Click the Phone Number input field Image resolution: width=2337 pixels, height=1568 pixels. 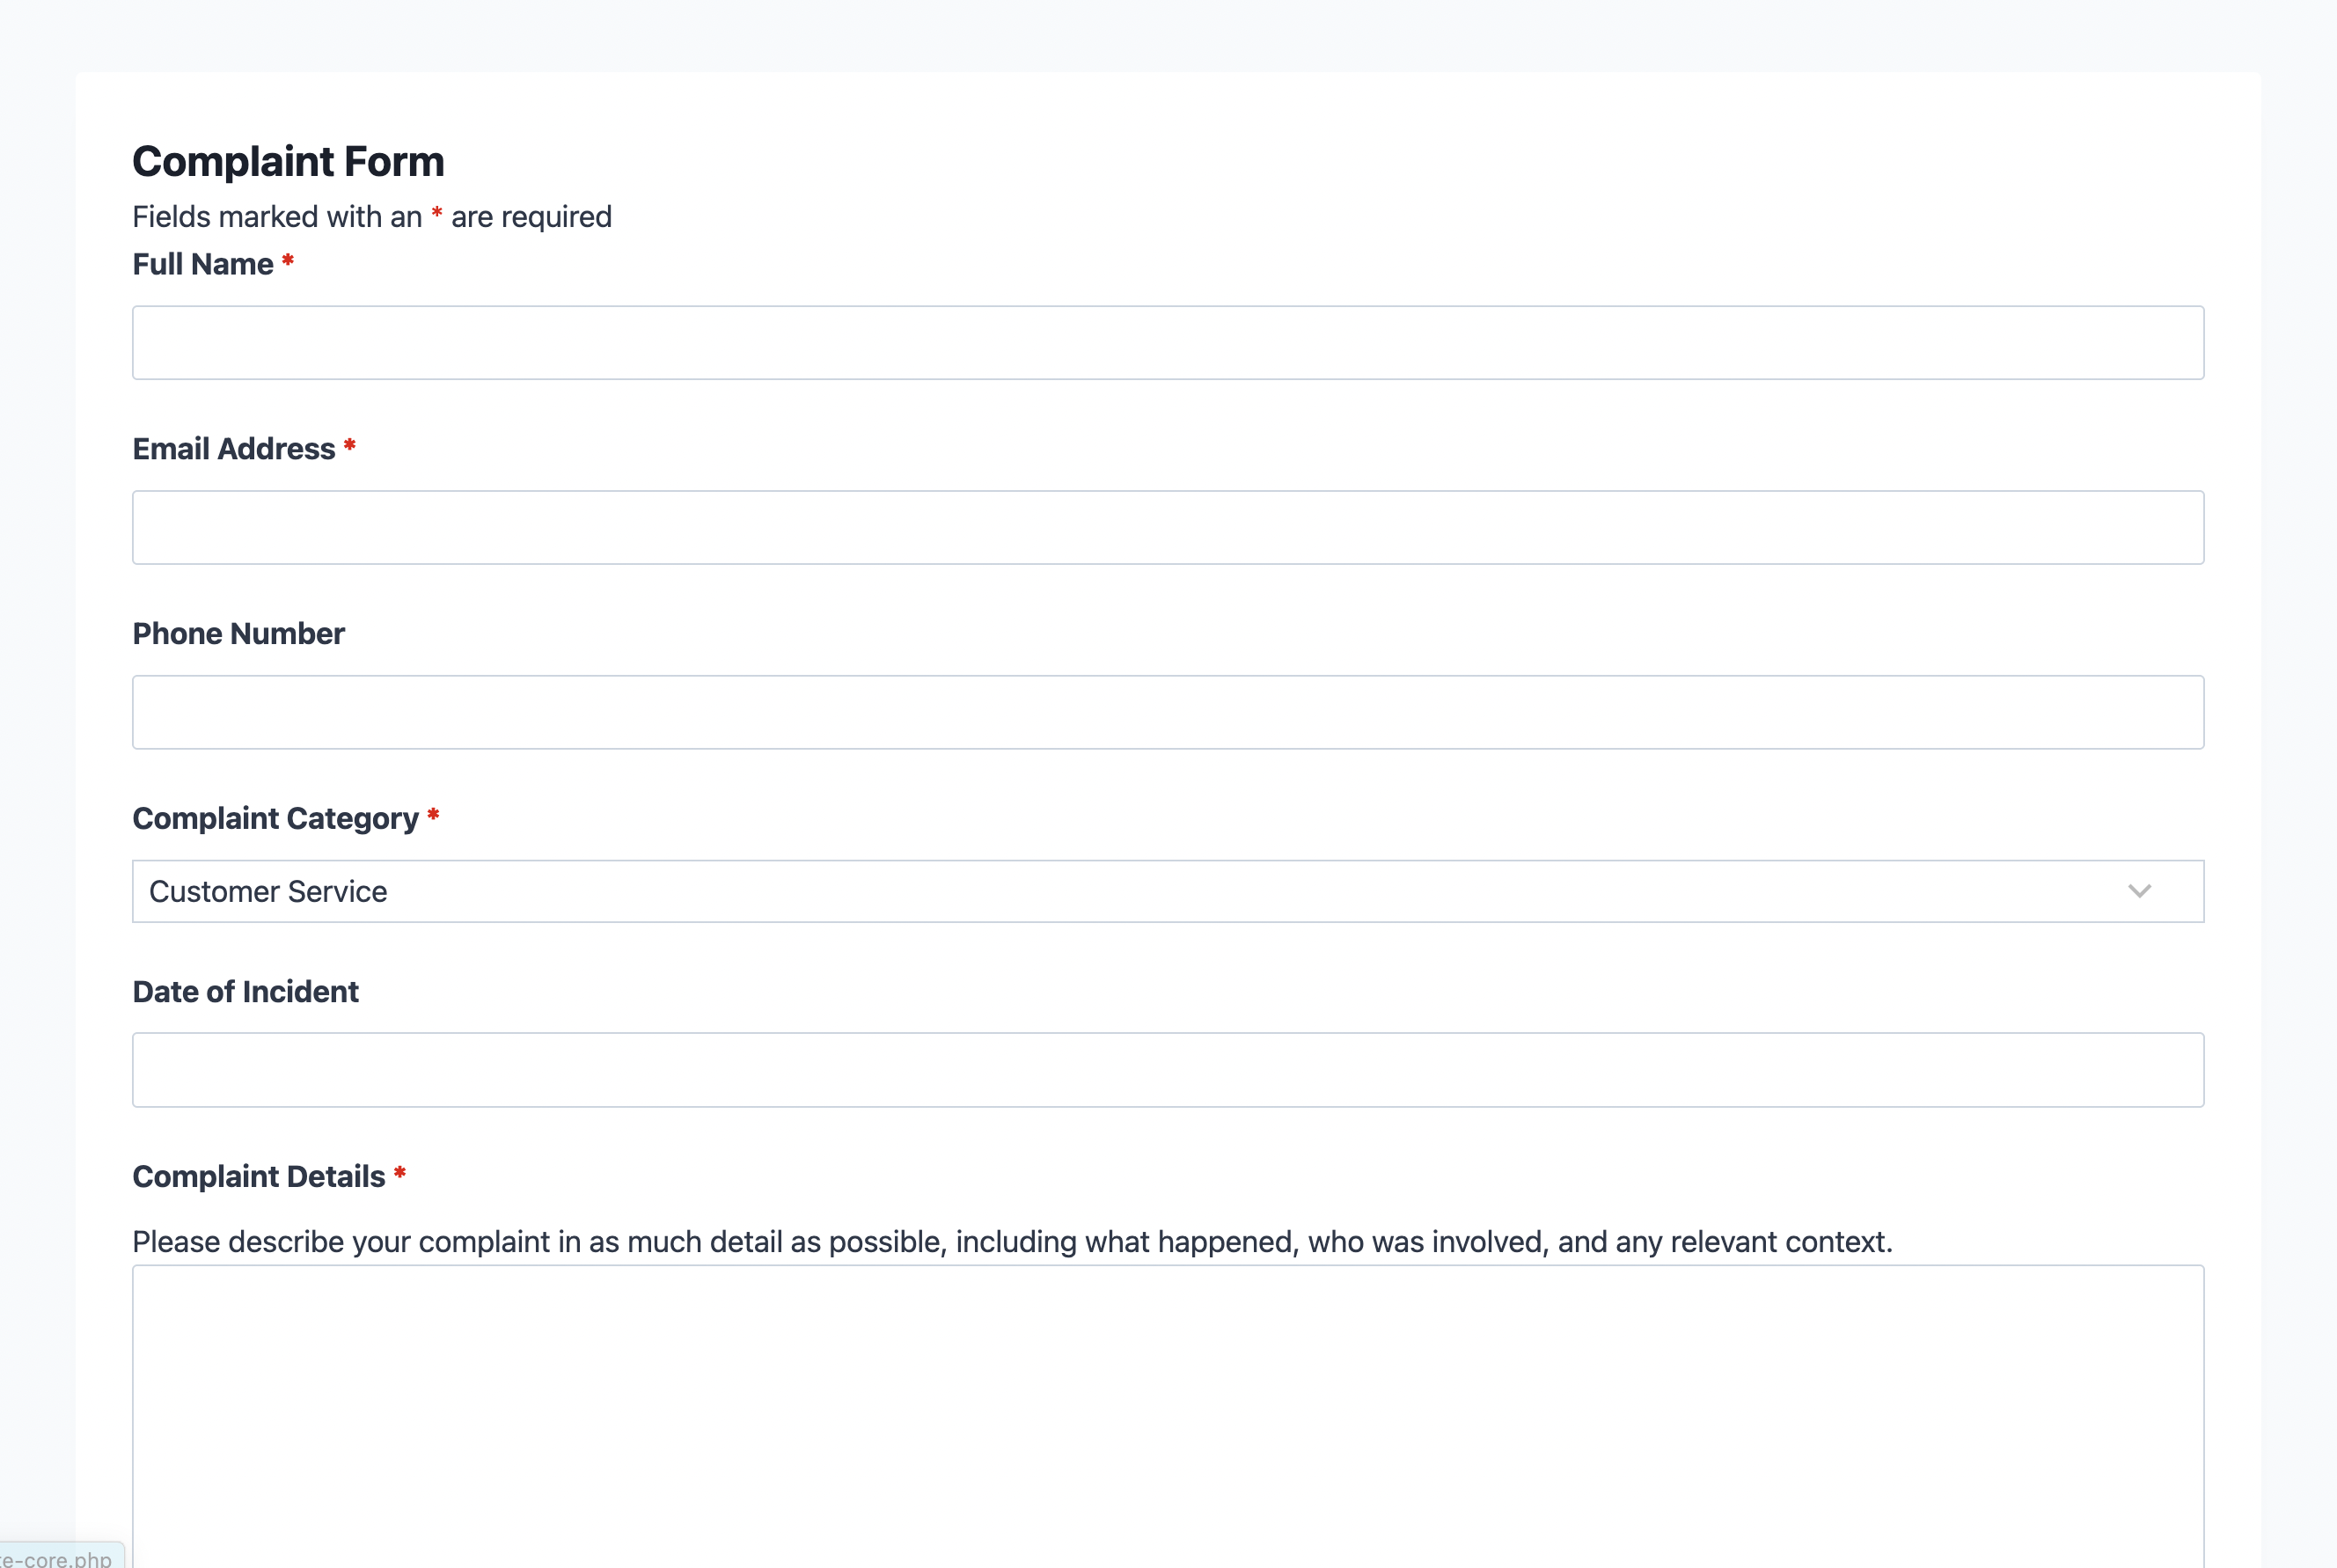coord(1168,711)
